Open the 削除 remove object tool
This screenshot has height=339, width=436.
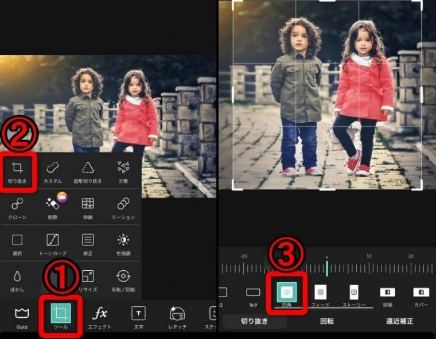(53, 208)
